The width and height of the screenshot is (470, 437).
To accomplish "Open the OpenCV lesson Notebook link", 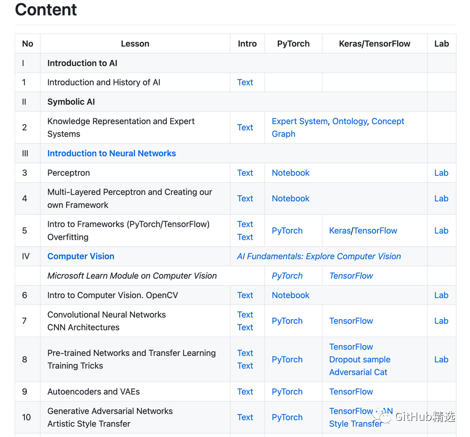I will click(290, 295).
